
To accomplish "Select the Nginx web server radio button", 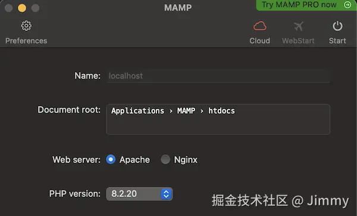I will [165, 159].
